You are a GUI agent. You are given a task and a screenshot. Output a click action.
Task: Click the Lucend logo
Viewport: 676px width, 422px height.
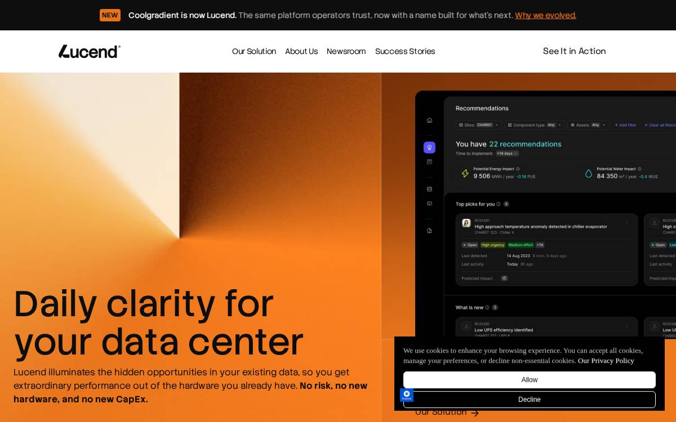(90, 51)
